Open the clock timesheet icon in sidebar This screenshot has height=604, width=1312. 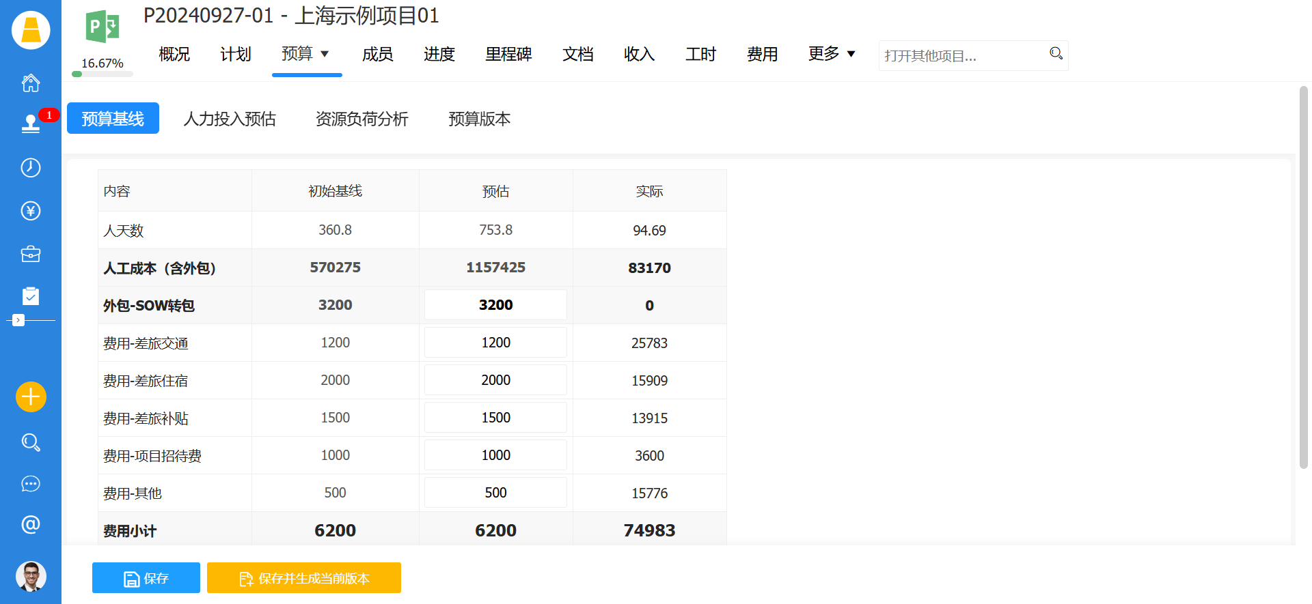31,168
